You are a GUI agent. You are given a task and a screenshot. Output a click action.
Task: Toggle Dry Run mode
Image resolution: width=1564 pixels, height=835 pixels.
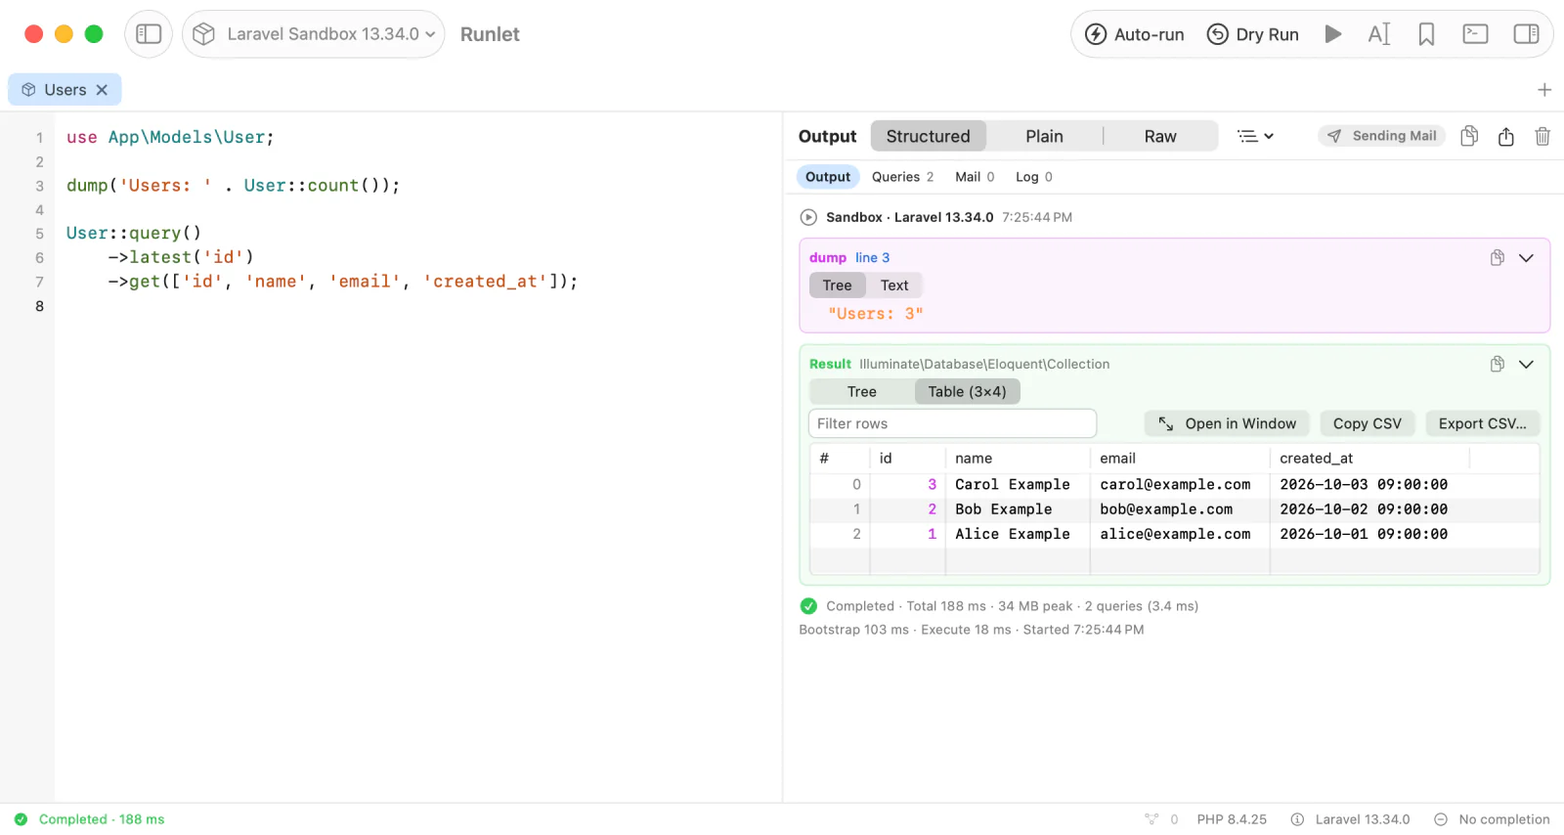pos(1252,34)
